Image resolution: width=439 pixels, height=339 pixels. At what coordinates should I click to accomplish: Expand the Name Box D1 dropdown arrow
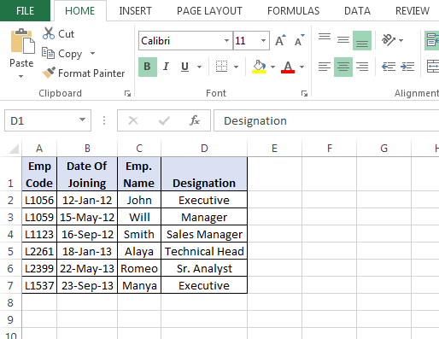pos(82,120)
